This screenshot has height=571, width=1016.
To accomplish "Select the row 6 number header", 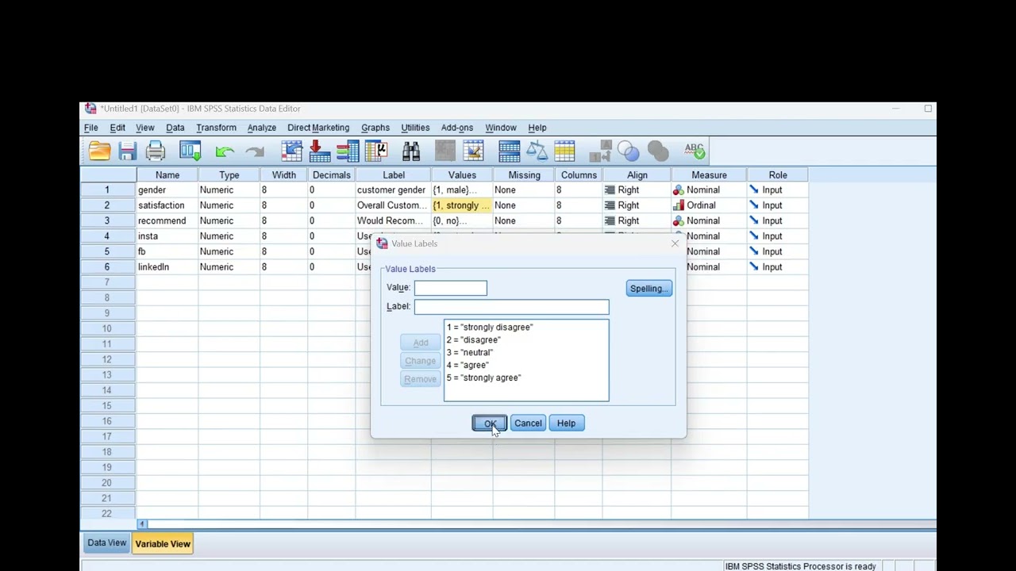I will click(x=108, y=267).
